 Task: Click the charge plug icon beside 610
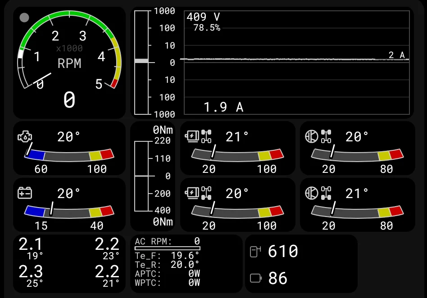point(255,252)
